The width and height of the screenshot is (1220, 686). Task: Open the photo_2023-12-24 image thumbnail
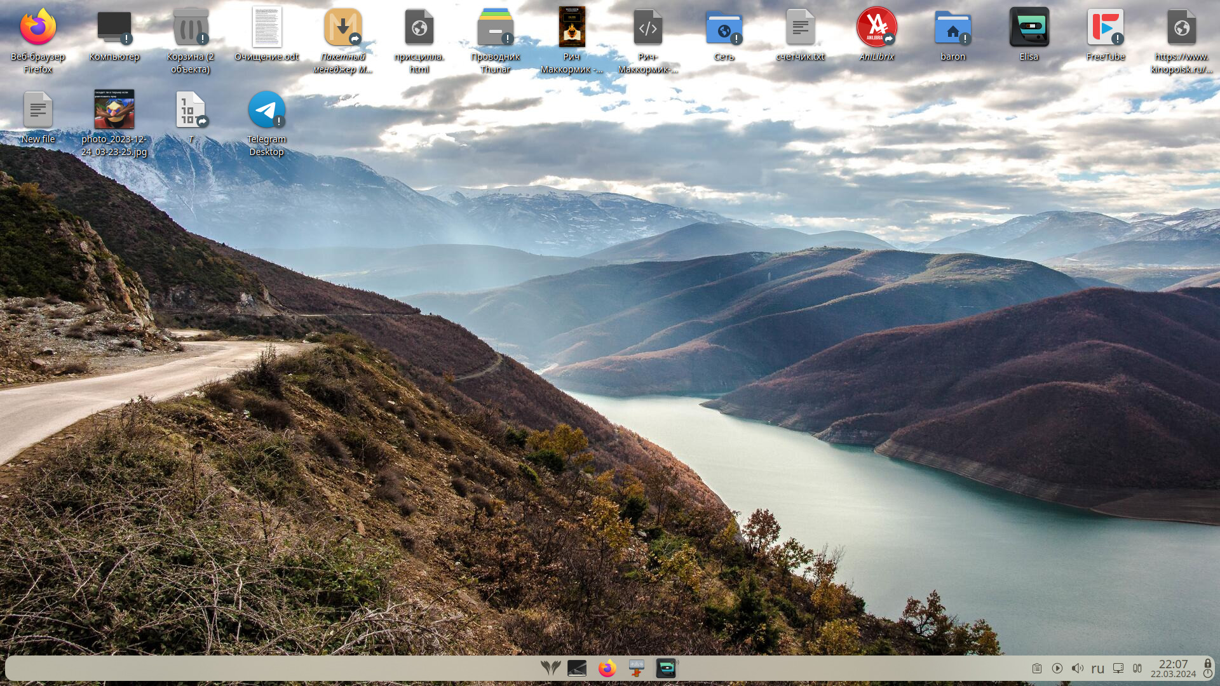tap(114, 111)
